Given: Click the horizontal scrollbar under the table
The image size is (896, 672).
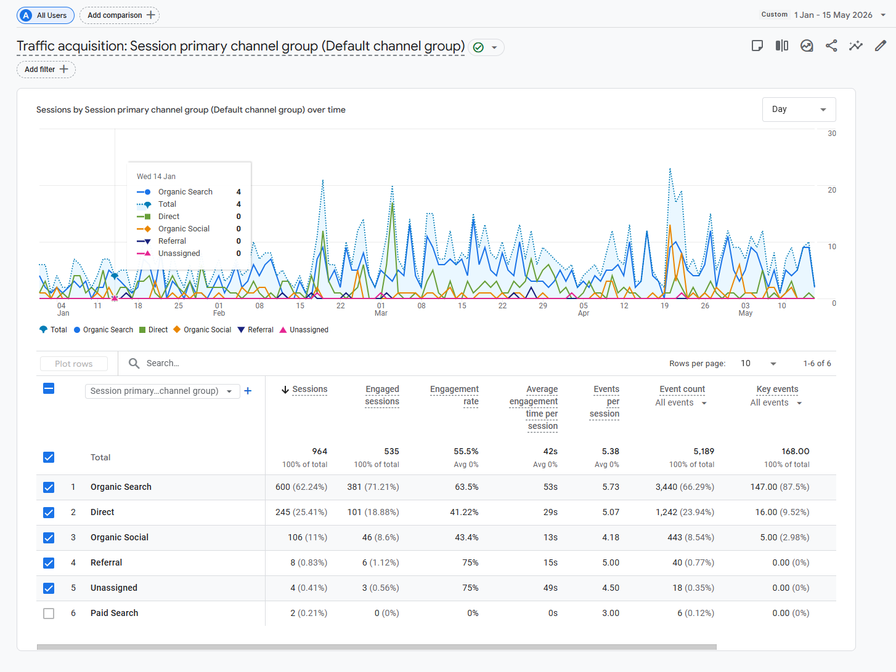Looking at the screenshot, I should (377, 647).
